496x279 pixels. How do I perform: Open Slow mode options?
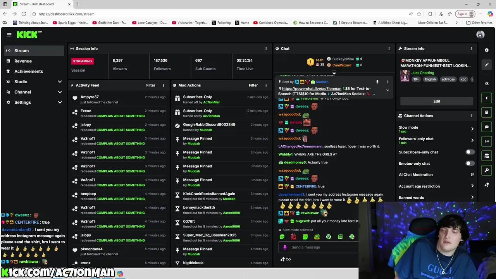[437, 129]
